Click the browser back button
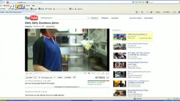The height and width of the screenshot is (101, 180). 1,2
